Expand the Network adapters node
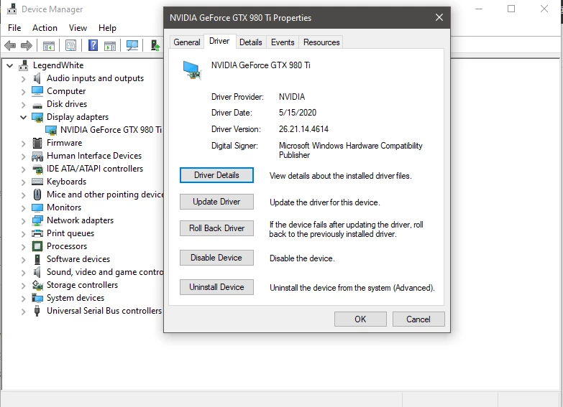 click(x=23, y=221)
